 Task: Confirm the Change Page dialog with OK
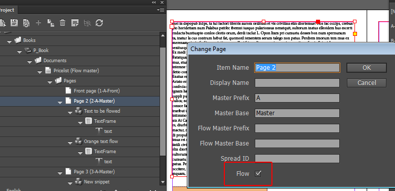point(367,68)
